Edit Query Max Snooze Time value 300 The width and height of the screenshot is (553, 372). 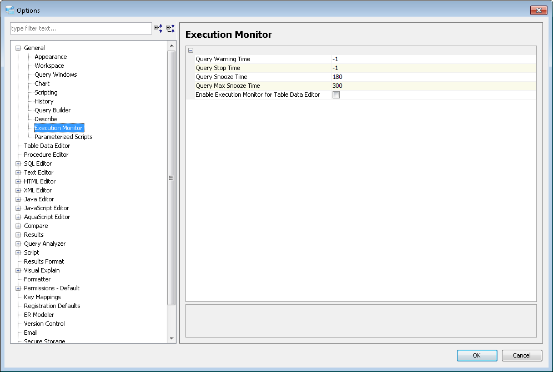pos(434,86)
